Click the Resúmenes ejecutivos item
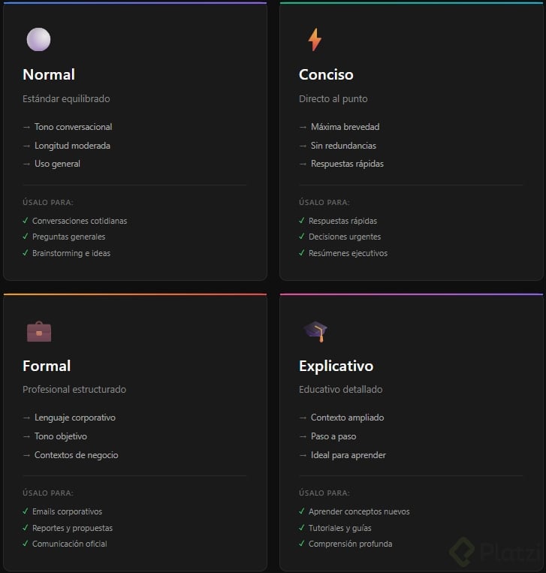The width and height of the screenshot is (546, 573). point(348,253)
